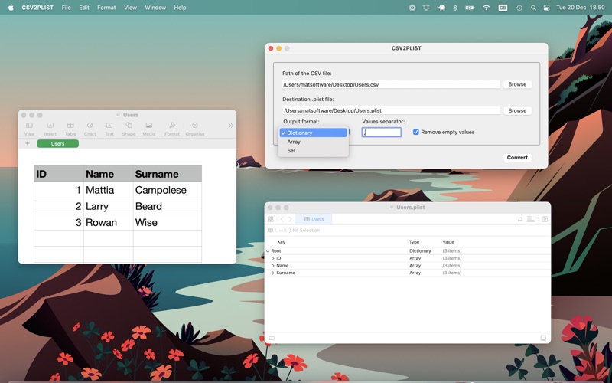Open the Format brush icon in Numbers
The image size is (612, 383).
pyautogui.click(x=171, y=126)
